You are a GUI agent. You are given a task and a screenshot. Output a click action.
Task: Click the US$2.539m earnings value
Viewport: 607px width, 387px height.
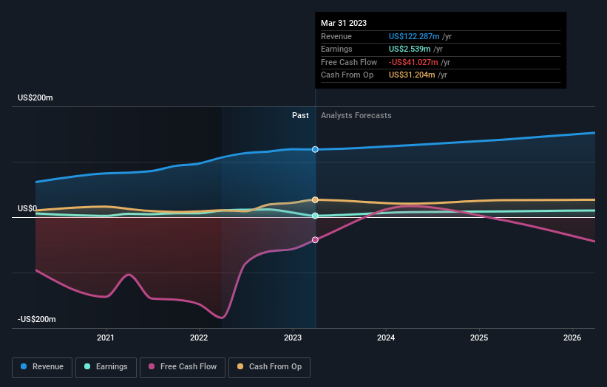410,49
